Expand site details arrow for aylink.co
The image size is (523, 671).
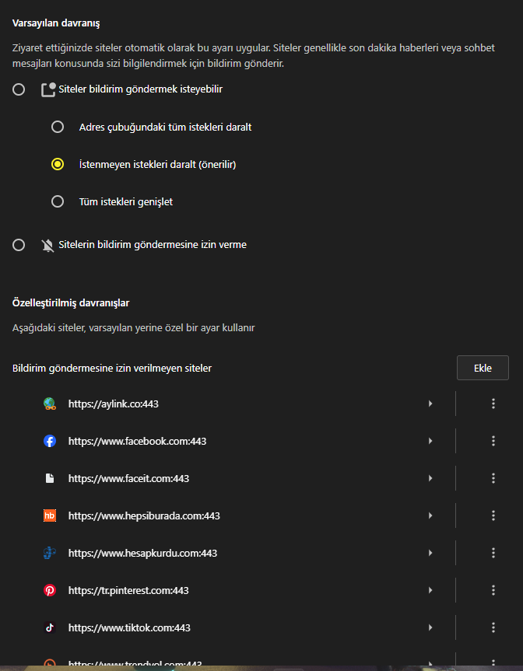coord(430,404)
